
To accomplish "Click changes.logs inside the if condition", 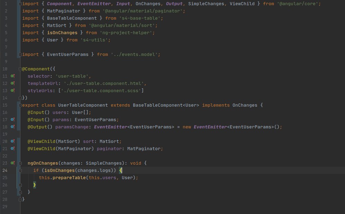I will [x=94, y=170].
